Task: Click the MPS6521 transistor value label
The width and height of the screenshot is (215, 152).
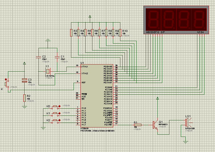Action: [163, 125]
